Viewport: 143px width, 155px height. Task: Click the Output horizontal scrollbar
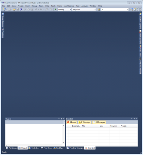(x=34, y=145)
